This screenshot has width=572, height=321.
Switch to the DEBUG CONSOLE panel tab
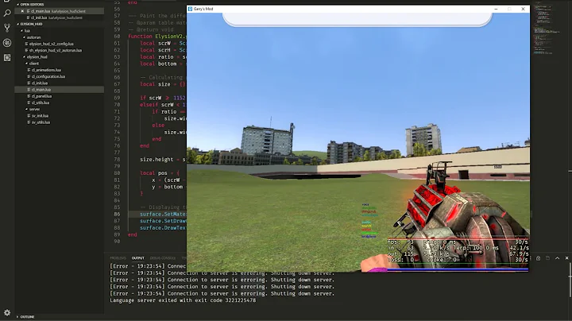tap(163, 258)
